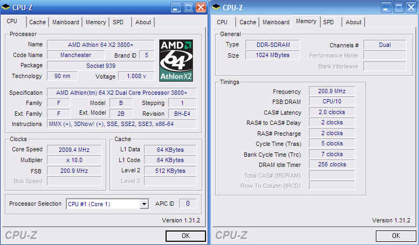Click the RAS# Precharge value '2 clocks'
This screenshot has width=419, height=245.
pyautogui.click(x=332, y=133)
